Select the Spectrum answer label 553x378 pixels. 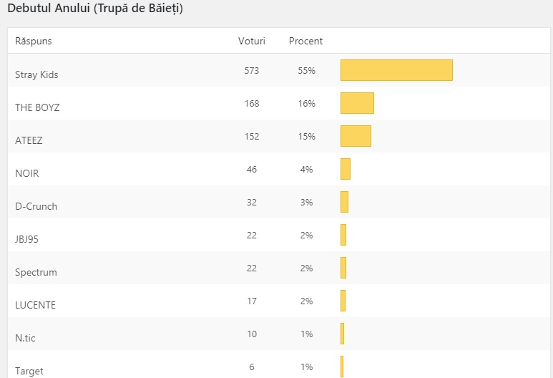(36, 272)
